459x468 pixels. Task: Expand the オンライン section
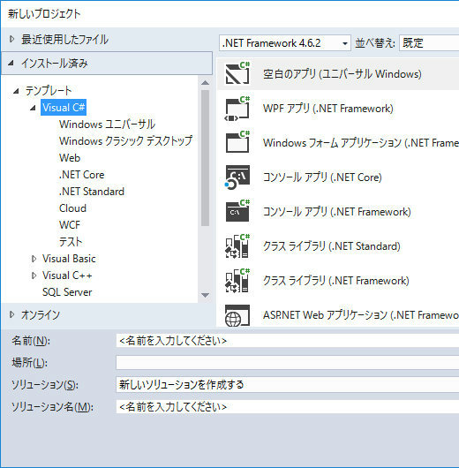coord(12,314)
